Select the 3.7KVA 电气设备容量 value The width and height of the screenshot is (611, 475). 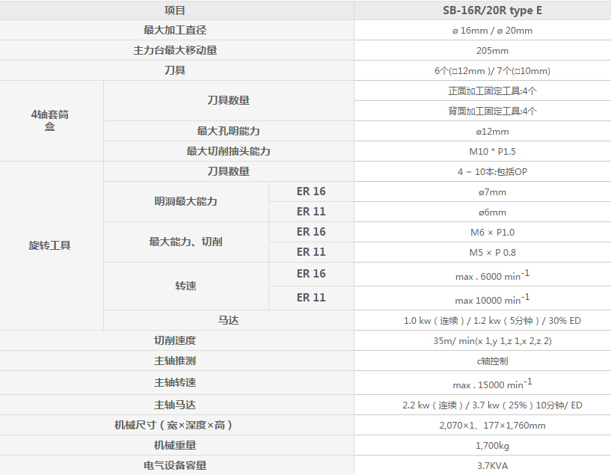tap(482, 463)
